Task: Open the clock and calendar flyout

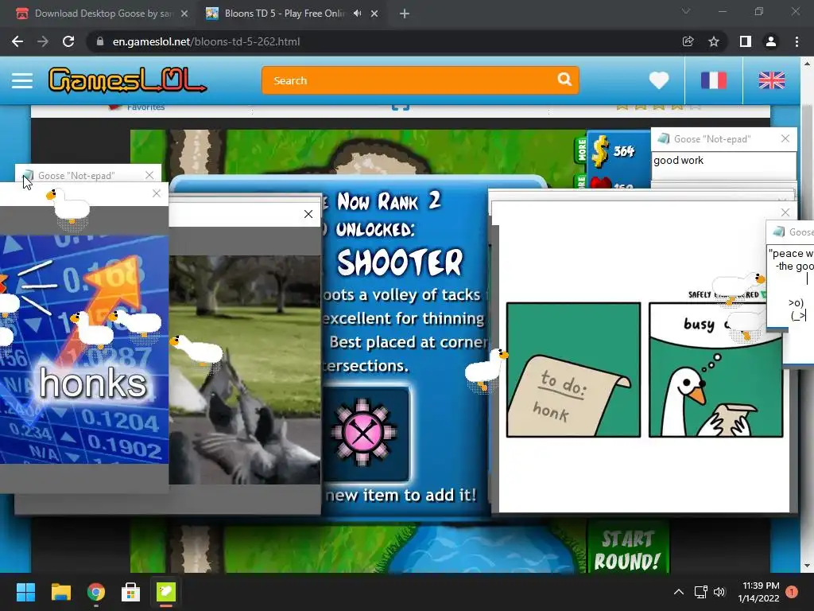Action: (x=758, y=592)
